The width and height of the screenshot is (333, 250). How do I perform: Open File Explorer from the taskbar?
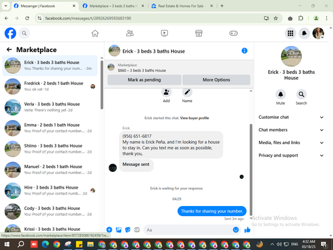pyautogui.click(x=90, y=245)
